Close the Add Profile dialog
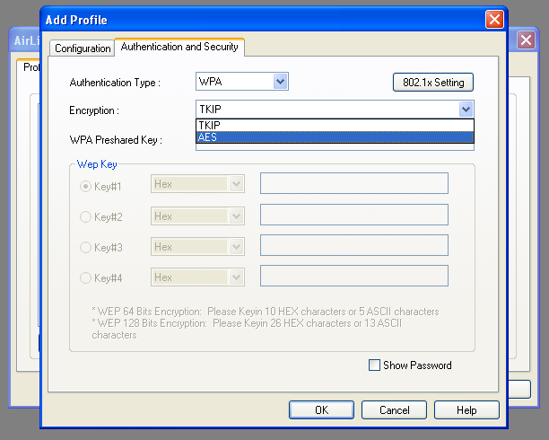Screen dimensions: 549x440 pyautogui.click(x=494, y=19)
